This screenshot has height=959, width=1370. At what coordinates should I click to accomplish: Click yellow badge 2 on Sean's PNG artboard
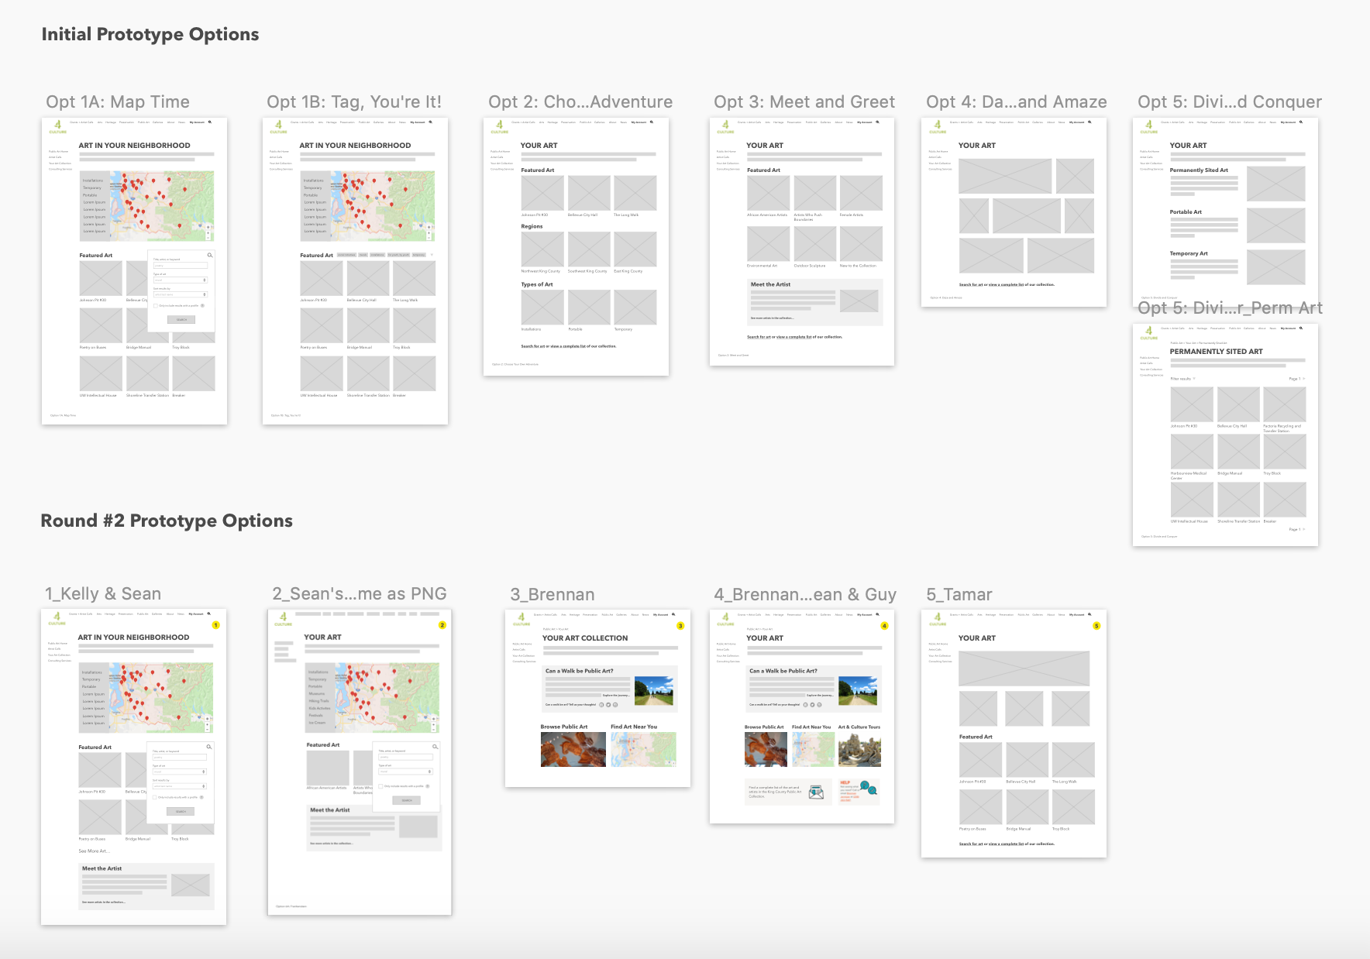coord(442,625)
